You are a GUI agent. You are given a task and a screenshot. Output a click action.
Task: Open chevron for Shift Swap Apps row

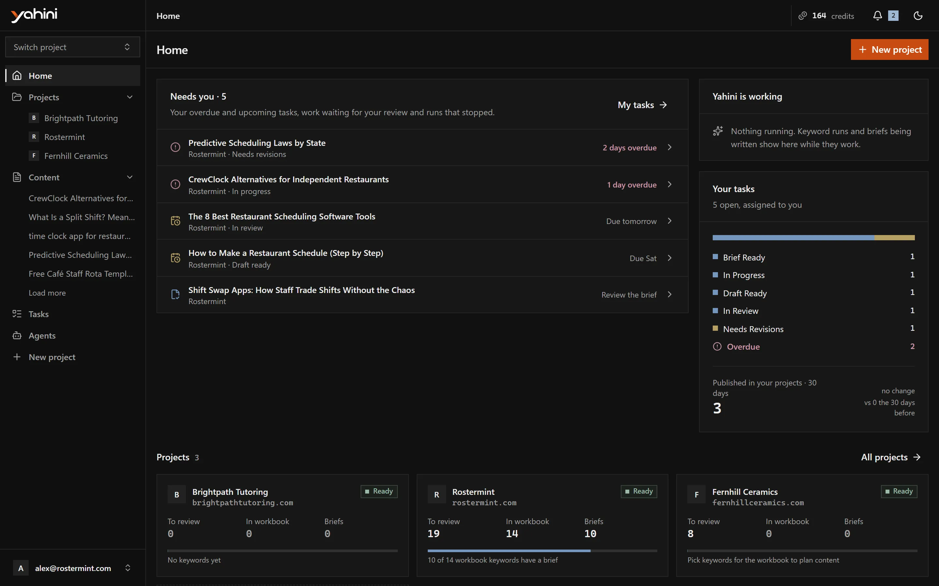(x=669, y=295)
